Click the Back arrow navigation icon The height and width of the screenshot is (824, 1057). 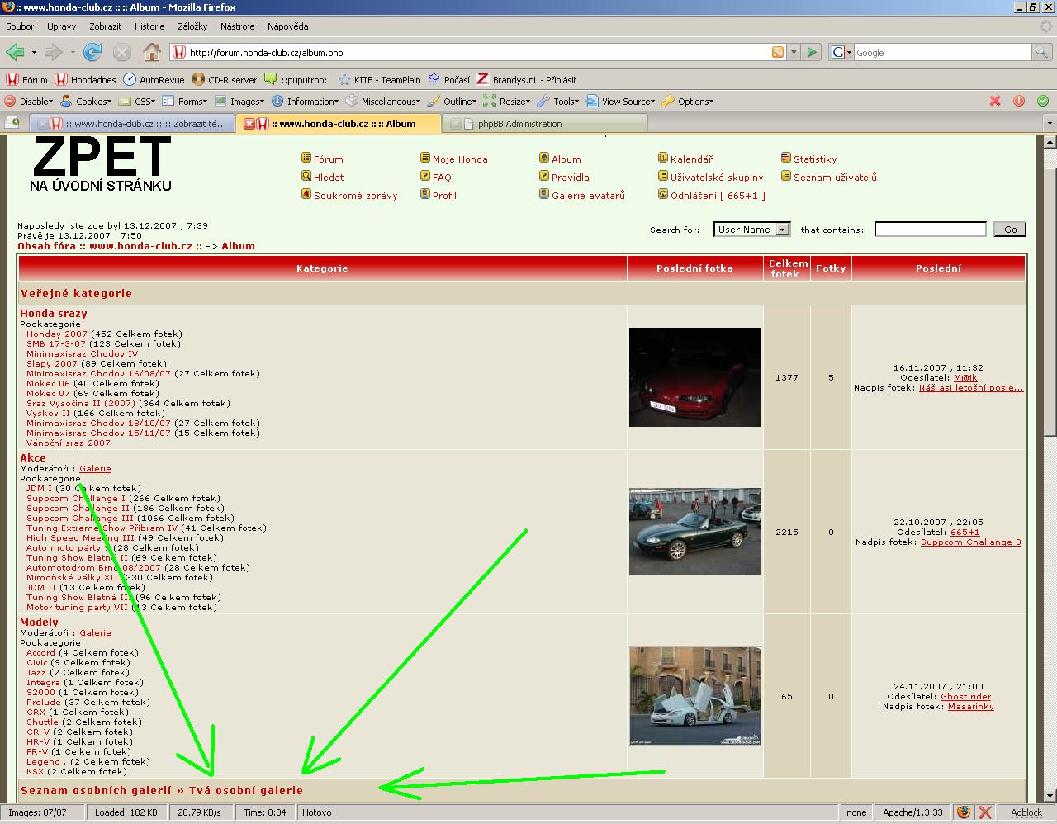[15, 53]
